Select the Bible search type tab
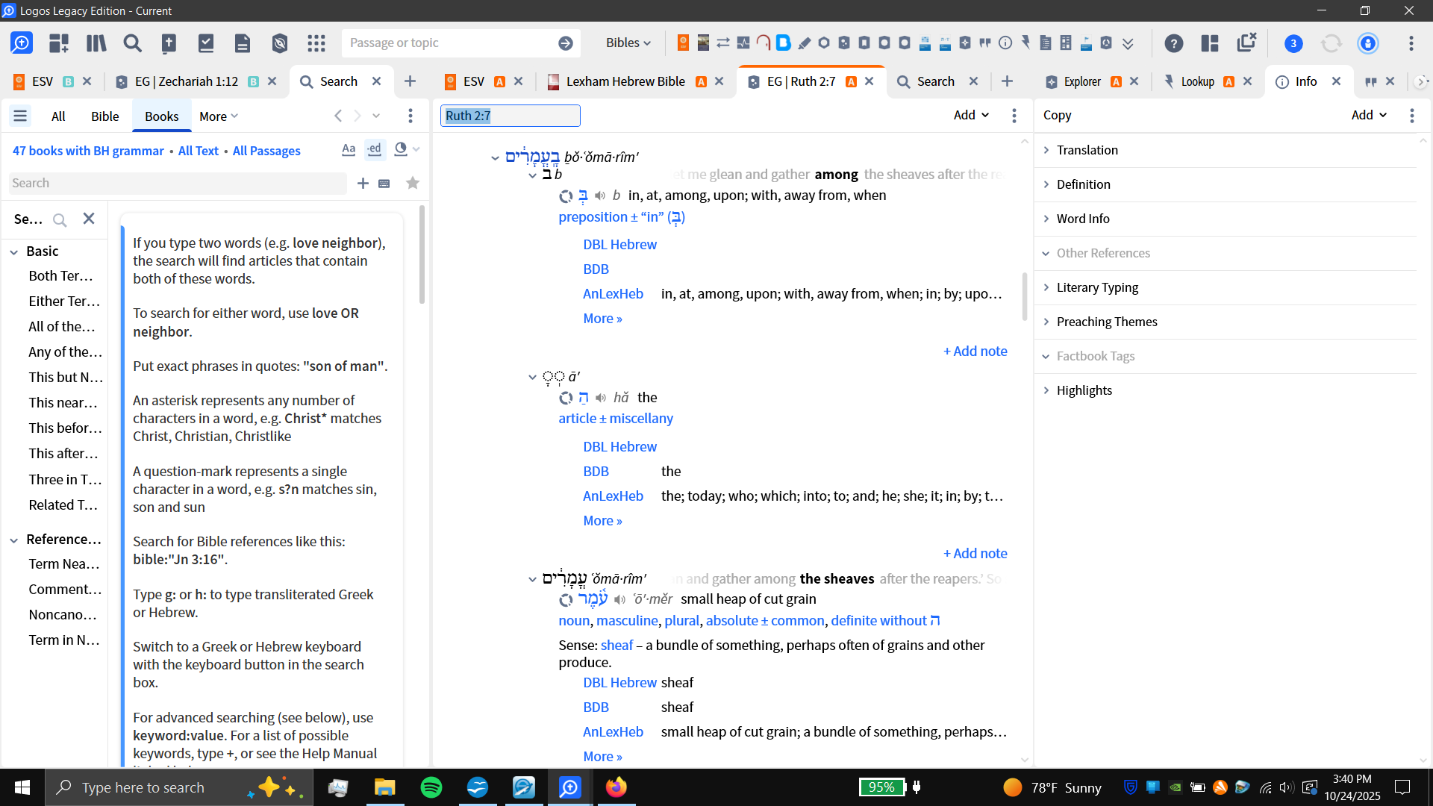This screenshot has width=1433, height=806. (x=104, y=116)
